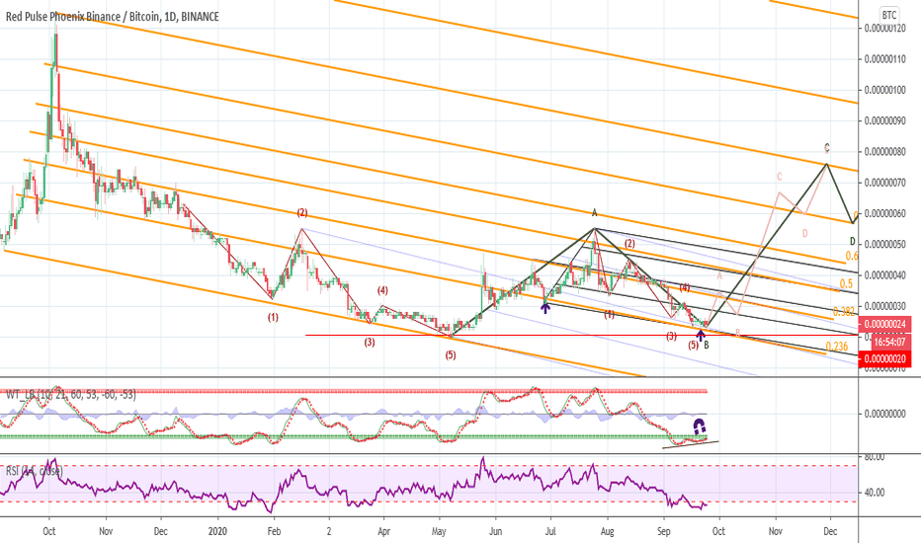Image resolution: width=921 pixels, height=543 pixels.
Task: Click the dark wave label C at projected top
Action: click(827, 148)
